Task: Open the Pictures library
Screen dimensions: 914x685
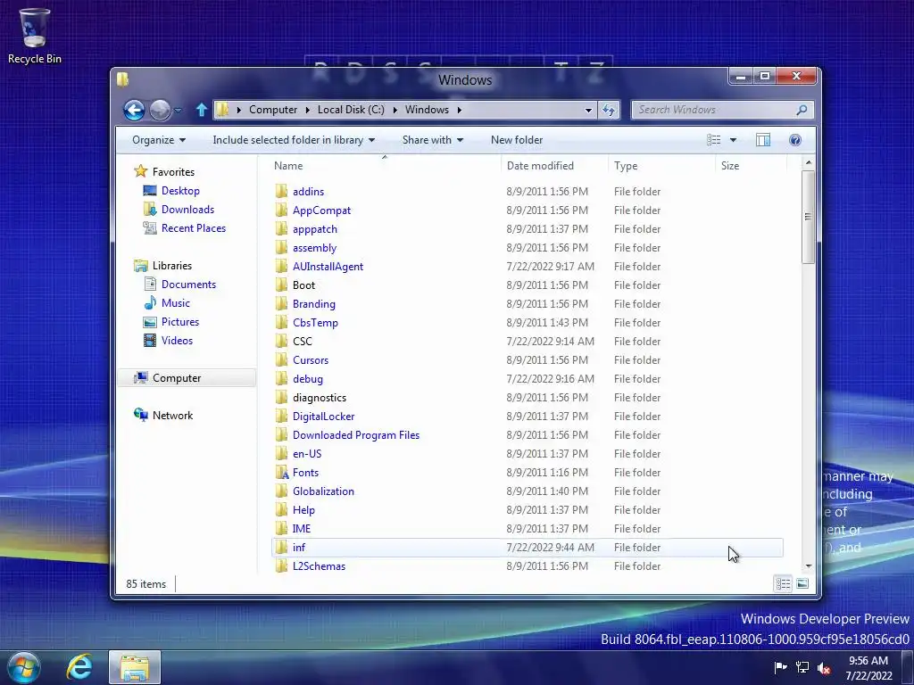Action: tap(180, 321)
